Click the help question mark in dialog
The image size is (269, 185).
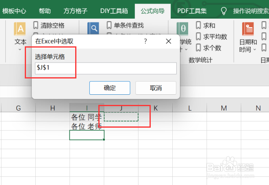(145, 41)
